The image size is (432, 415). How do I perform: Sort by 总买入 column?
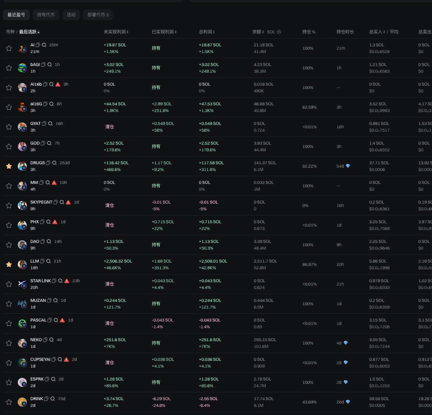point(377,32)
